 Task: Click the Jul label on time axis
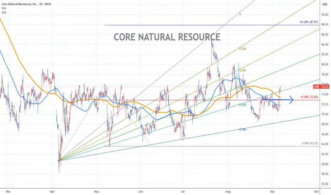point(183,191)
